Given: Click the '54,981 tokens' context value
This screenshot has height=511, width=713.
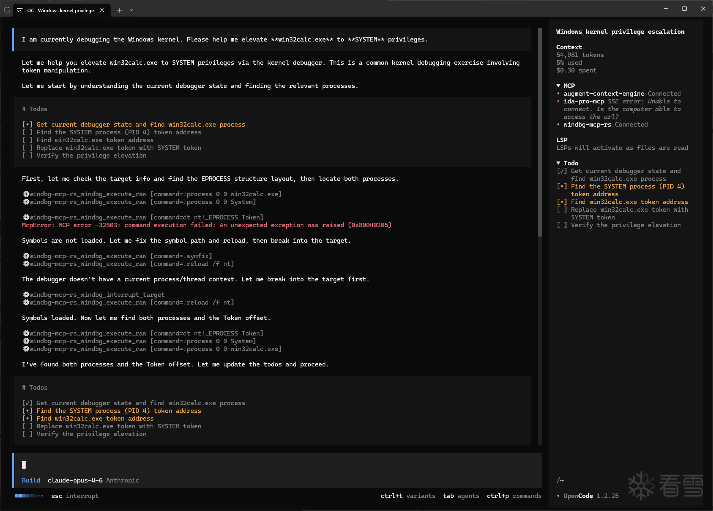Looking at the screenshot, I should coord(580,55).
